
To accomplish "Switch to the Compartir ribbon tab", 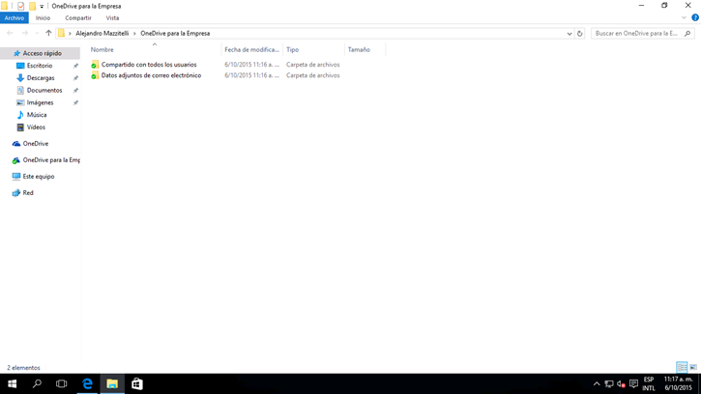I will pyautogui.click(x=78, y=17).
